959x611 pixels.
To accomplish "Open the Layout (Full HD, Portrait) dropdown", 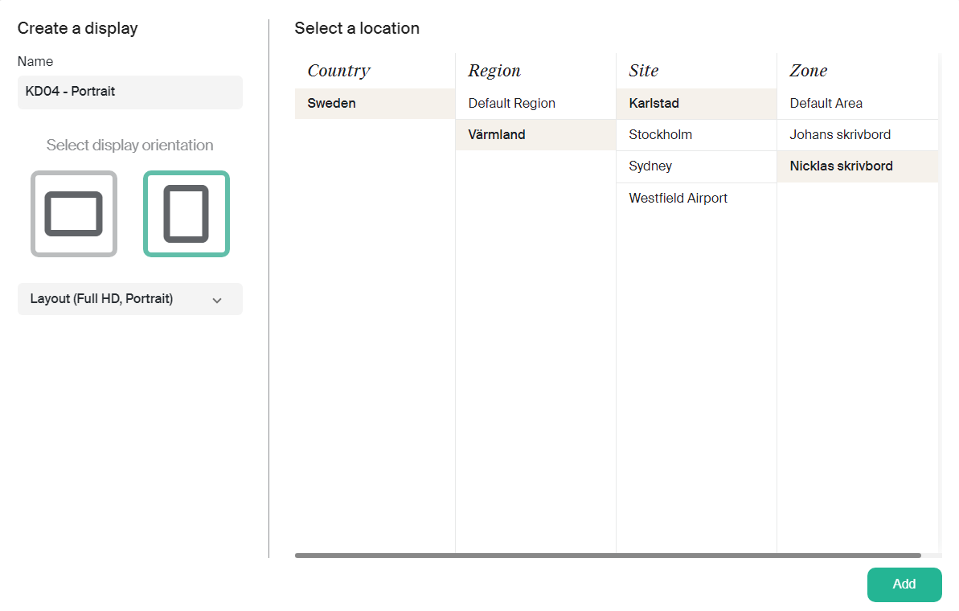I will [129, 299].
